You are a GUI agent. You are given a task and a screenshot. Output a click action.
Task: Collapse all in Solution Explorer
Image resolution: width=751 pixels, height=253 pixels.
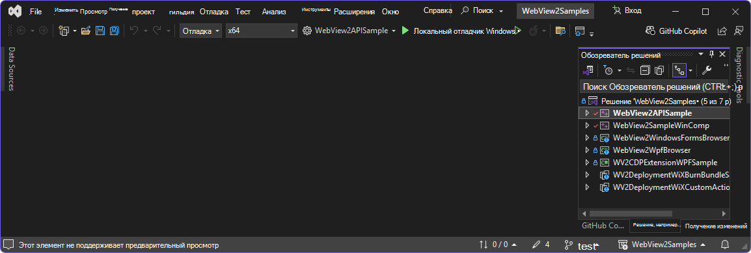(x=645, y=70)
